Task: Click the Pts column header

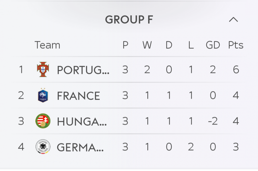Action: 236,45
